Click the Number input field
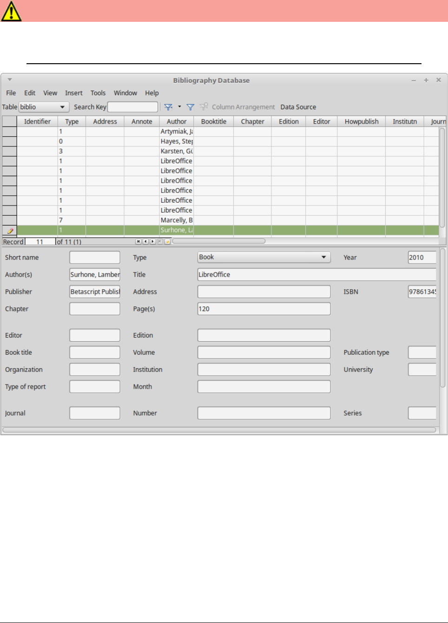 (x=264, y=413)
